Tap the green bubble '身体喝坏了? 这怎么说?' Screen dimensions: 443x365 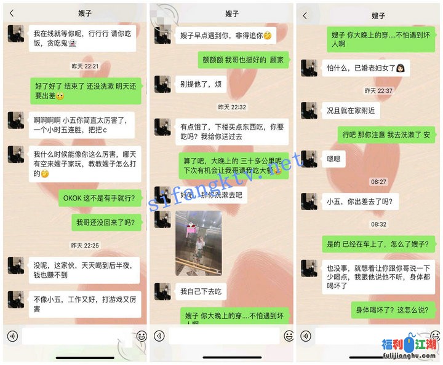(x=393, y=310)
